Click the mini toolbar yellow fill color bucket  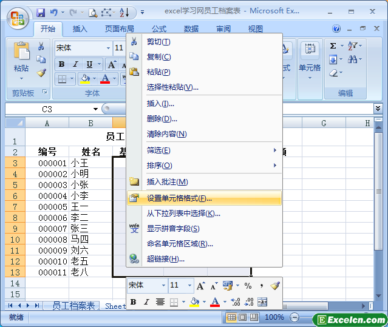tap(194, 302)
